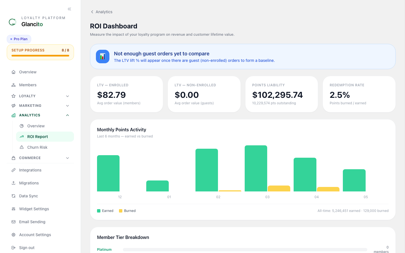Click the setup progress orange bar
The height and width of the screenshot is (253, 405).
40,56
